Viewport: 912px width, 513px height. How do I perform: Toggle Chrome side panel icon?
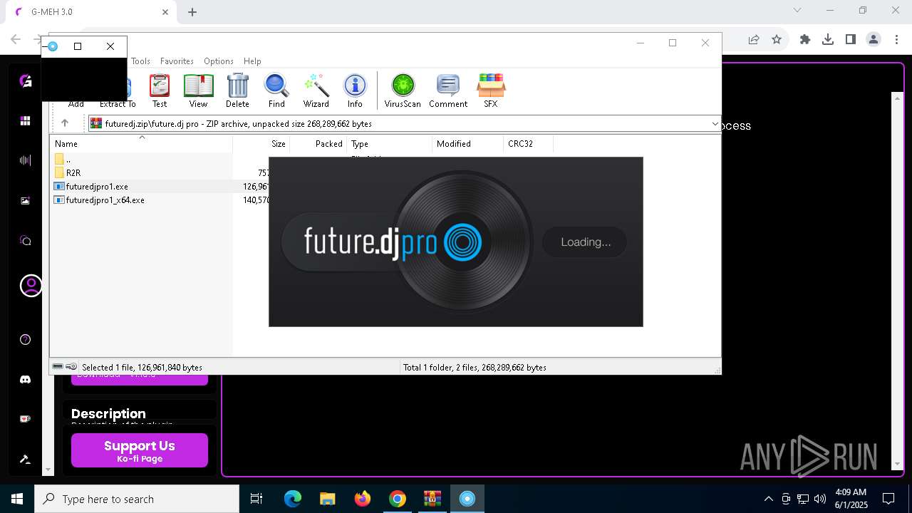click(x=851, y=40)
